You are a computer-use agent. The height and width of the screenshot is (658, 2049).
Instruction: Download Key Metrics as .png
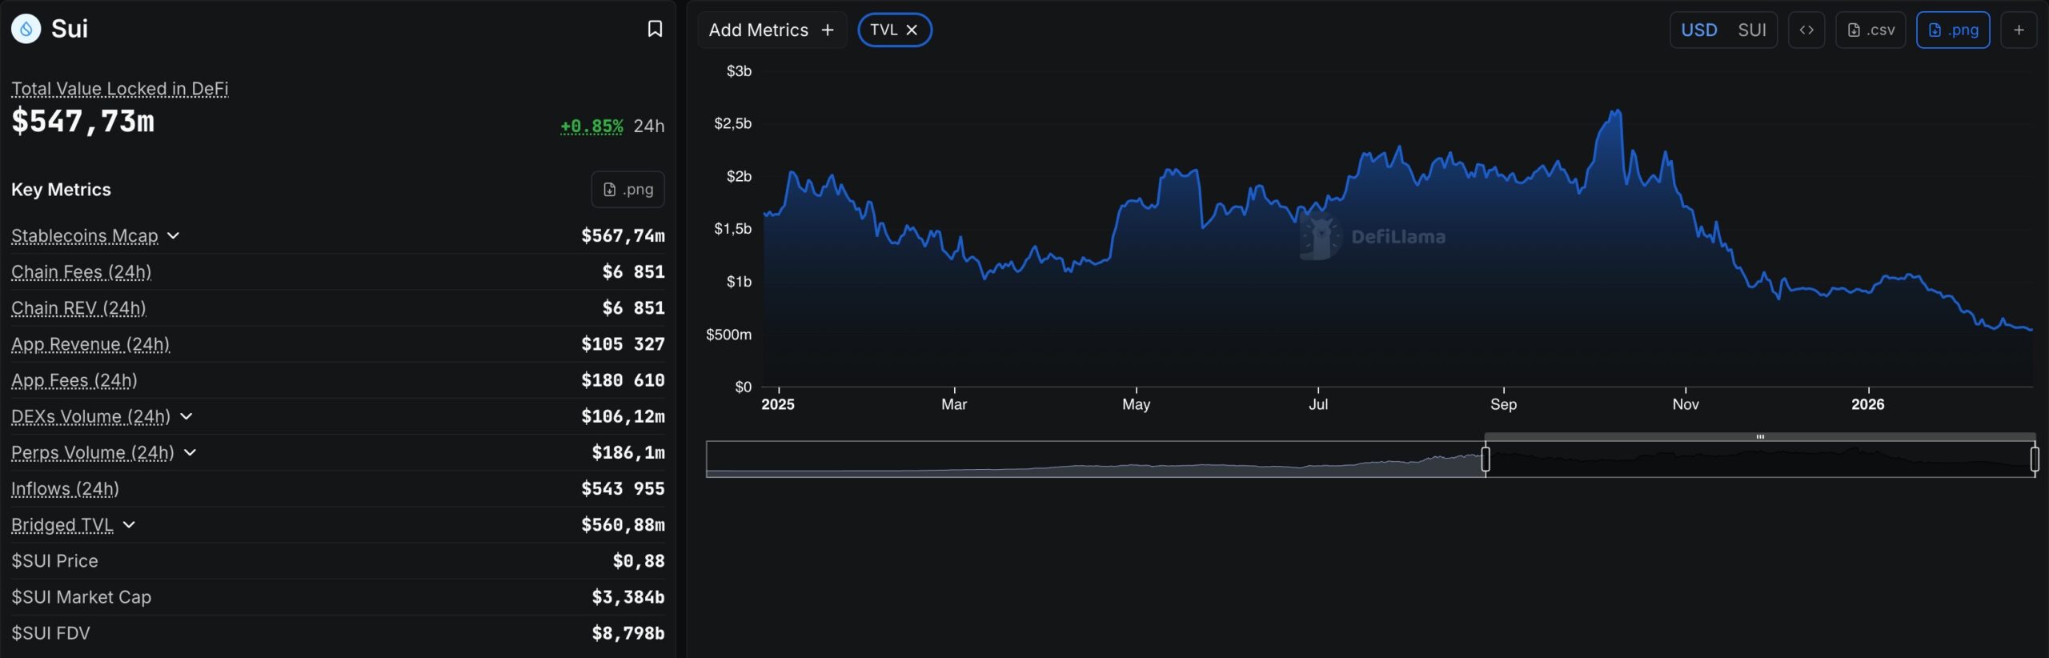tap(628, 190)
